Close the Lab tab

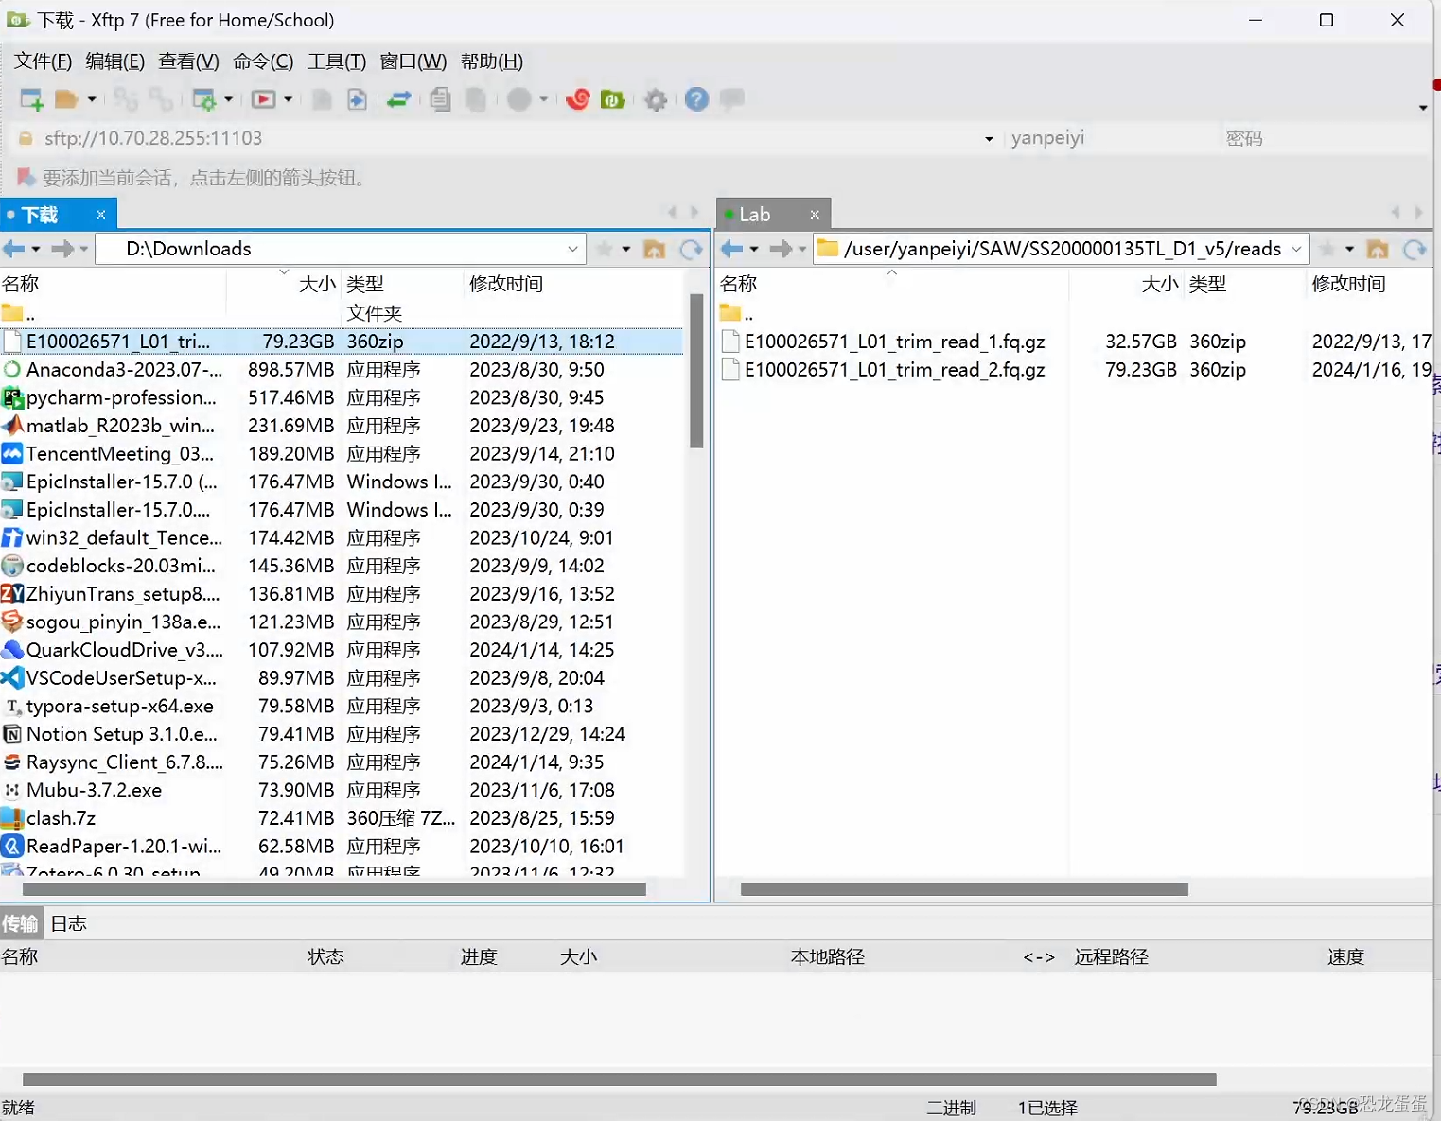(815, 215)
